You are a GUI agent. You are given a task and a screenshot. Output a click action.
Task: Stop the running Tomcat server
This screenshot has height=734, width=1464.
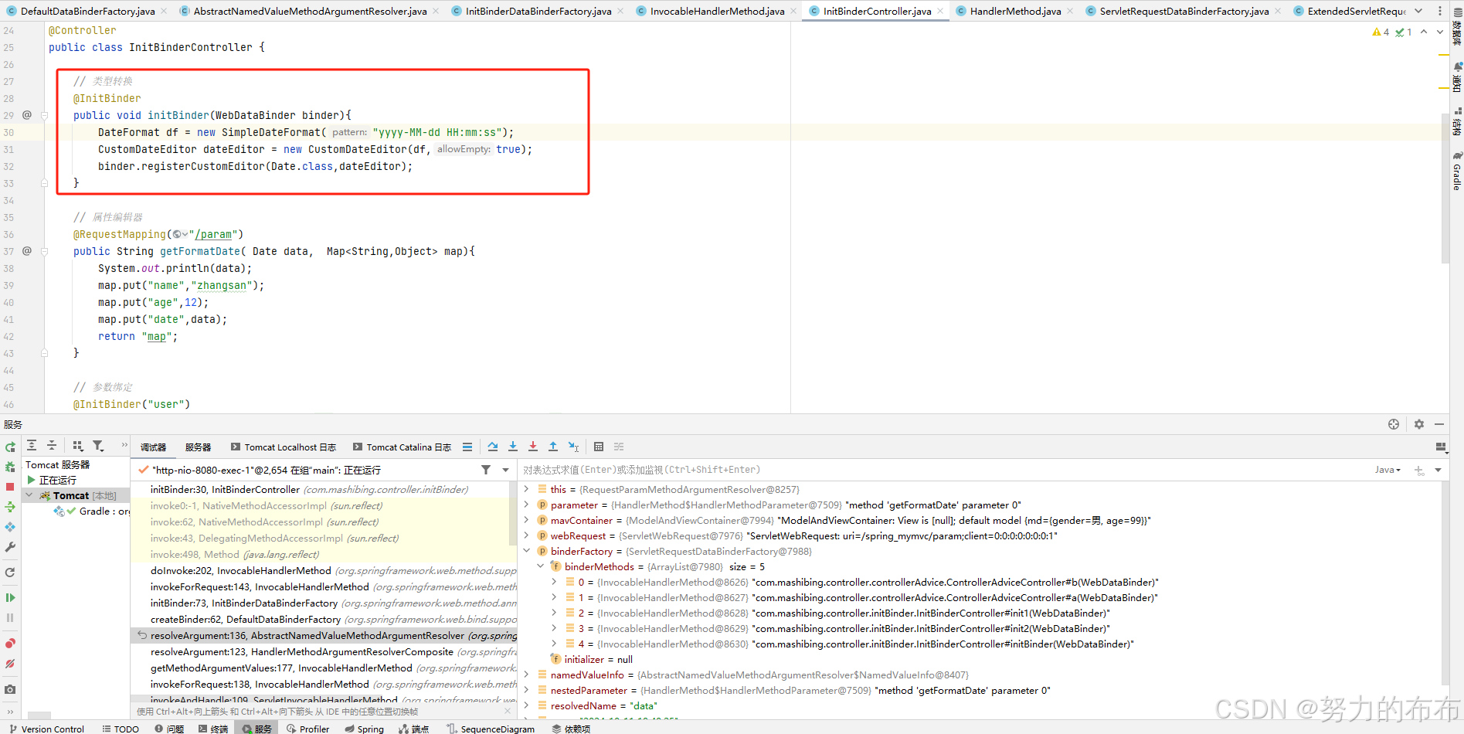[x=10, y=487]
